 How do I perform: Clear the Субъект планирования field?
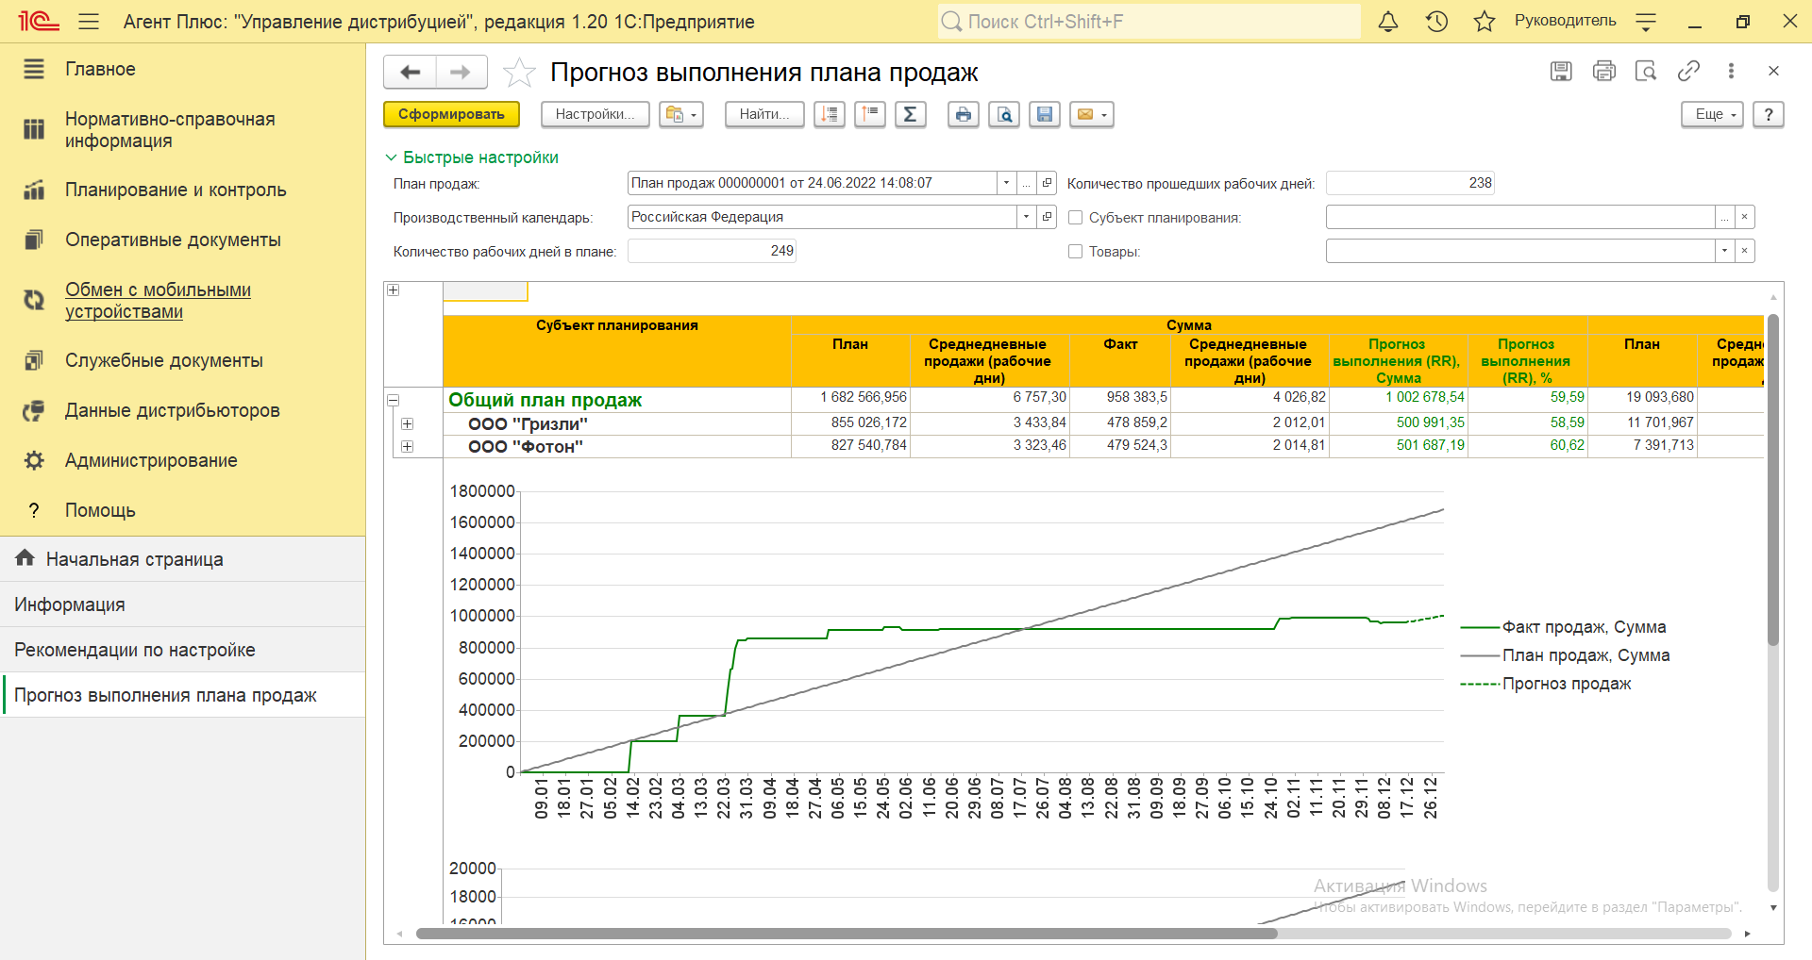[x=1745, y=217]
